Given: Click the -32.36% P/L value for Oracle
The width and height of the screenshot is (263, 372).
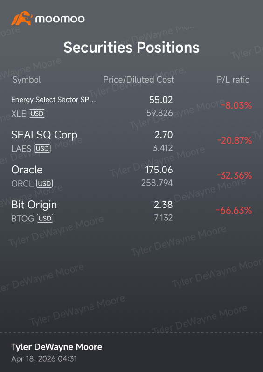Looking at the screenshot, I should [234, 176].
